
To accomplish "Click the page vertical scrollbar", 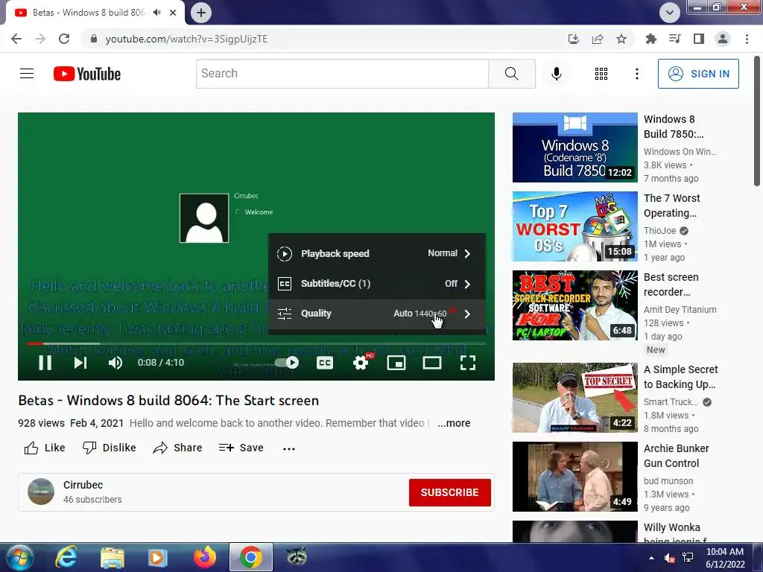I will [757, 121].
